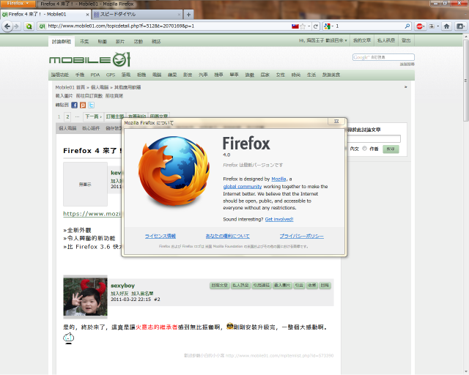The image size is (469, 375).
Task: Open the 我的文章 link in the site header
Action: pos(362,40)
